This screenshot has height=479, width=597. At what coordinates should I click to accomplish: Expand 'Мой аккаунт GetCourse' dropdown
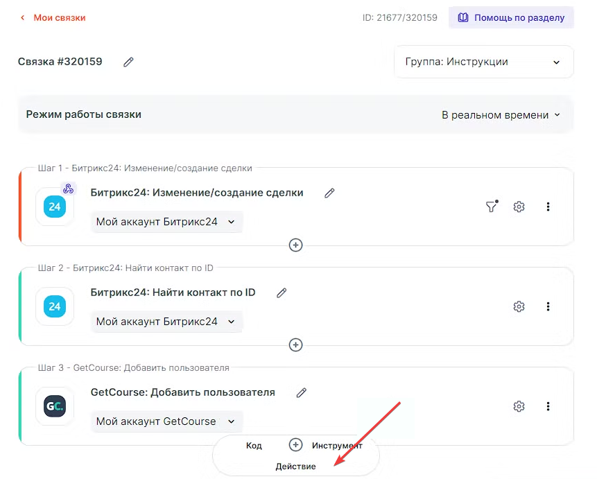point(166,421)
